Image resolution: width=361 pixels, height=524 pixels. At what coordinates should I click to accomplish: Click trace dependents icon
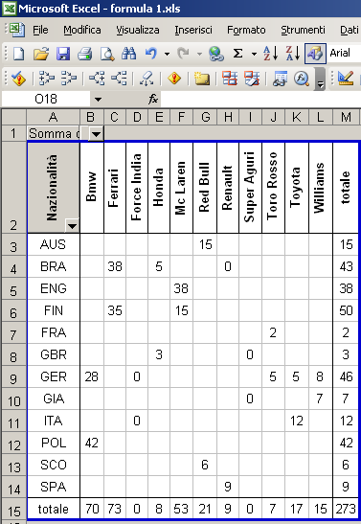pos(97,79)
